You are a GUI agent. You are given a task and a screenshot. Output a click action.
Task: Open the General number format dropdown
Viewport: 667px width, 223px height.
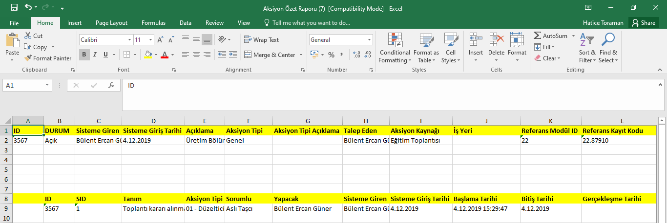(369, 40)
